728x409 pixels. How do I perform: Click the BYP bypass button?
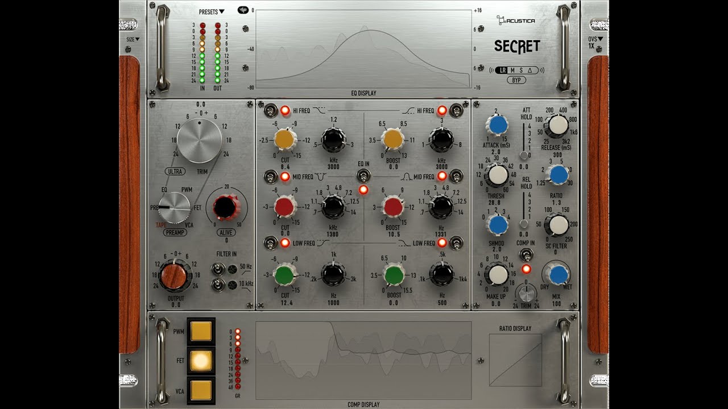click(516, 81)
